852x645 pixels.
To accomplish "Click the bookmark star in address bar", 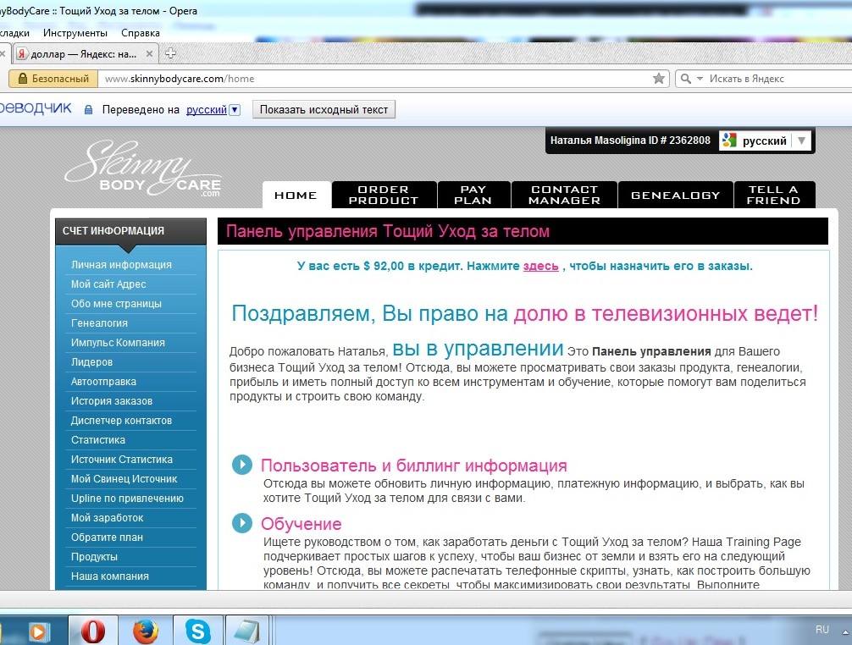I will [659, 79].
